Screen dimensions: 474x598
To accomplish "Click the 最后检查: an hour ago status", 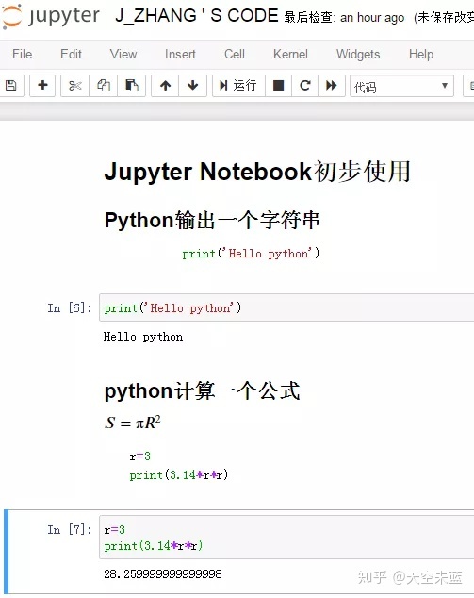I will click(x=344, y=17).
